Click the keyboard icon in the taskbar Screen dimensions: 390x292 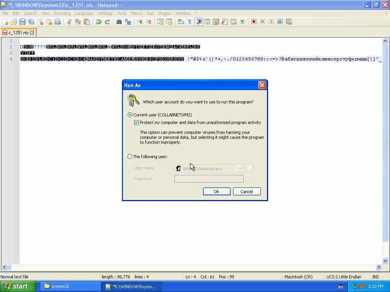(x=340, y=287)
